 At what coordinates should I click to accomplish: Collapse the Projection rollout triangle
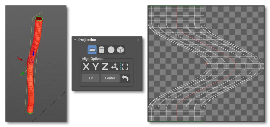point(75,40)
